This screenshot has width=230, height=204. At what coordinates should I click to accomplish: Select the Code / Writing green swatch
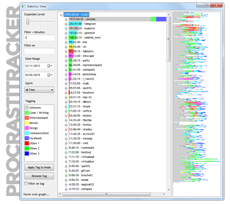tap(27, 113)
